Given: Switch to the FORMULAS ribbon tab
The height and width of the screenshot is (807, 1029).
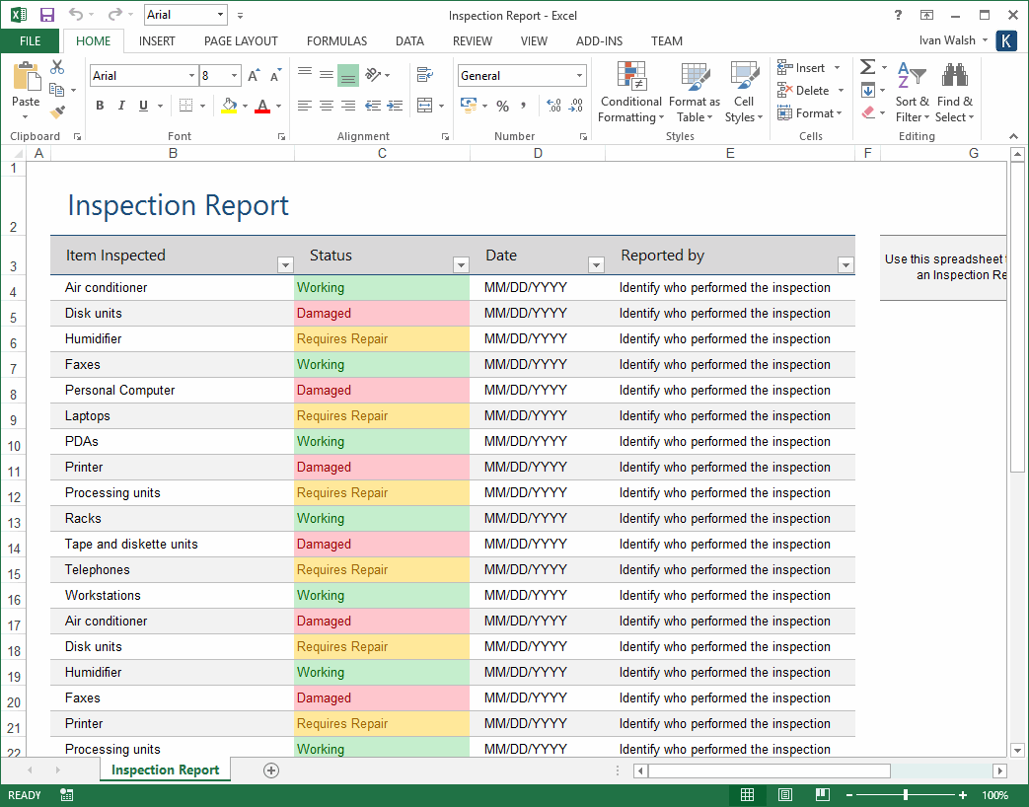Looking at the screenshot, I should [x=336, y=40].
